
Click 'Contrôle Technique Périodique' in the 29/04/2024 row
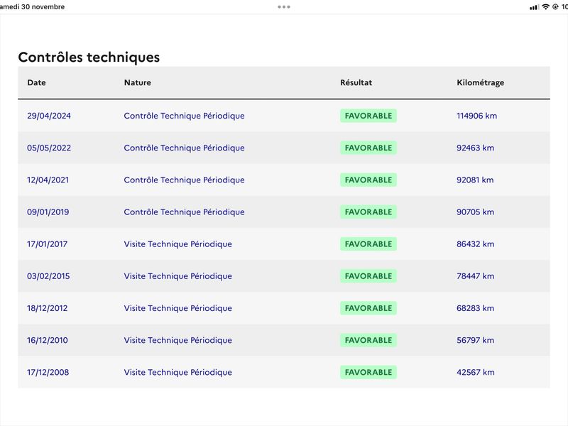point(184,116)
